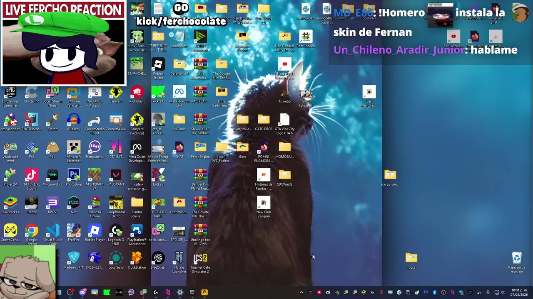Open SideQuest desktop shortcut
Screen dimensions: 533x299
[158, 261]
